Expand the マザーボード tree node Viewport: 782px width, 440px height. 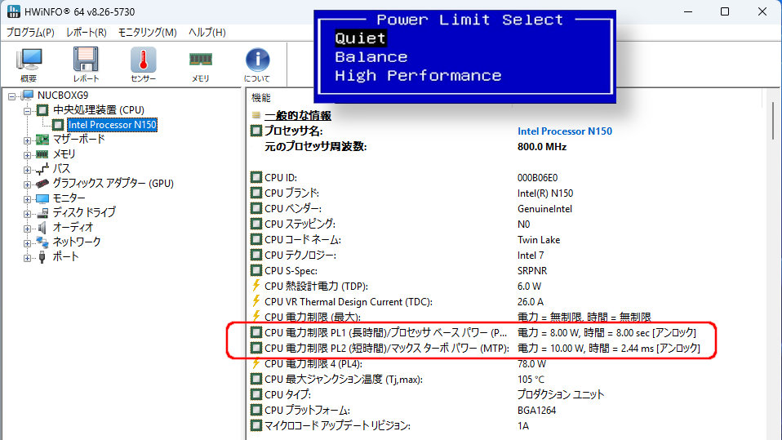[28, 140]
